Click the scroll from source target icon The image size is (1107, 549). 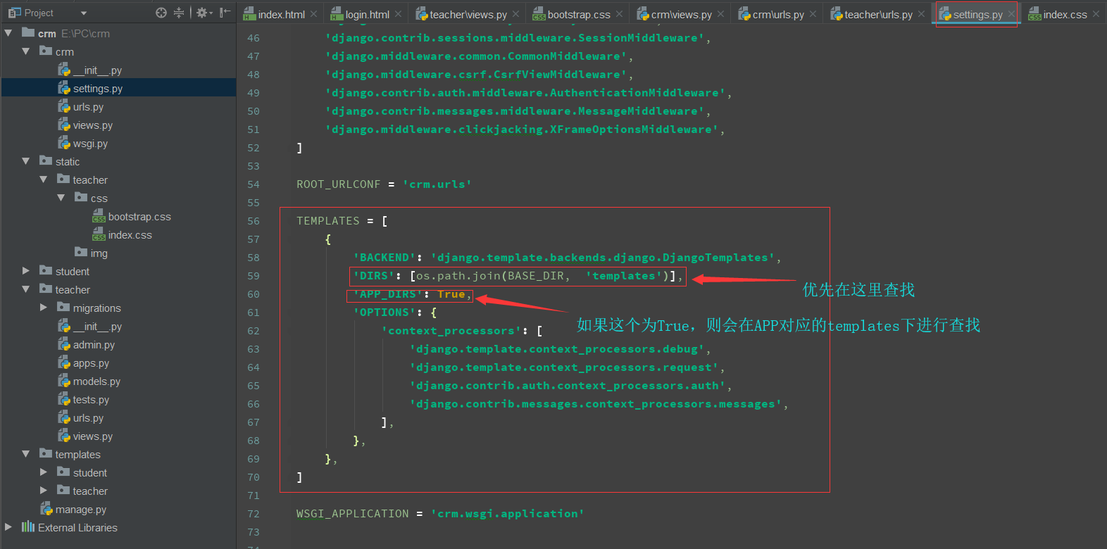pos(161,13)
